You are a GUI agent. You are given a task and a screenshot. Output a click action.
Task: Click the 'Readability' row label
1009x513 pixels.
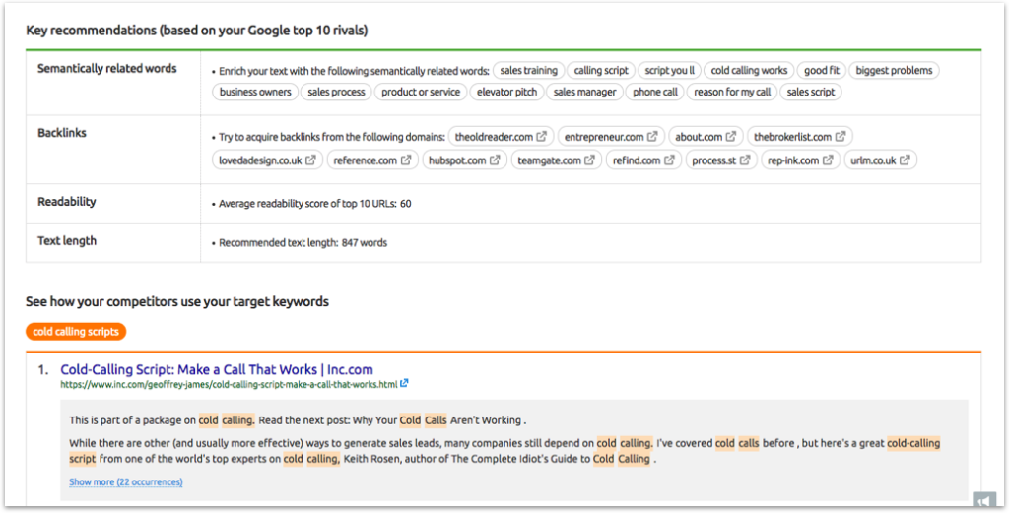tap(67, 201)
